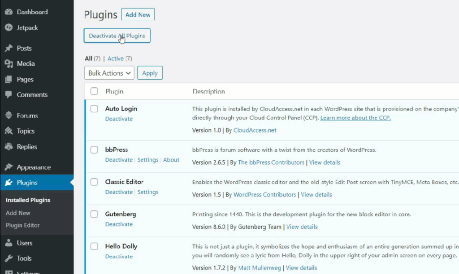This screenshot has height=274, width=459.
Task: Deactivate the Hello Dolly plugin
Action: 119,256
